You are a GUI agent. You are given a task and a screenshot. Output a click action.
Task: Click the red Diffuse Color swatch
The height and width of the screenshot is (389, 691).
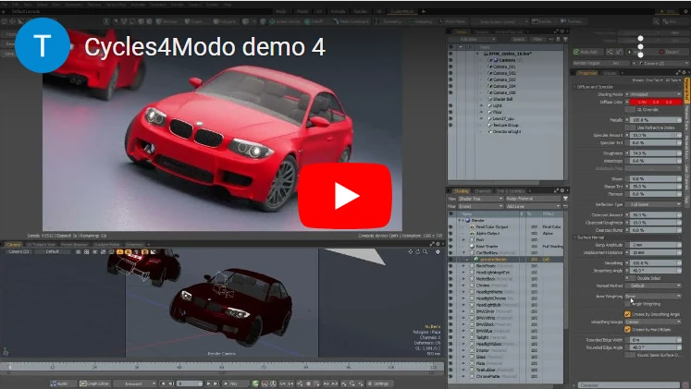tap(655, 102)
